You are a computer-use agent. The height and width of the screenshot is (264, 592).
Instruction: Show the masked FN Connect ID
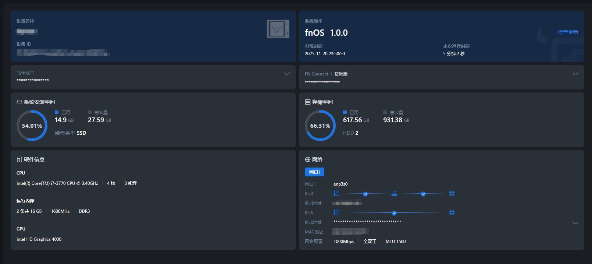click(x=575, y=74)
